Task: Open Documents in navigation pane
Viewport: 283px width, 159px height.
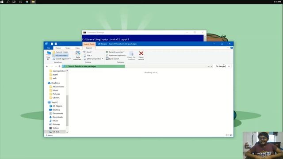Action: [x=56, y=114]
